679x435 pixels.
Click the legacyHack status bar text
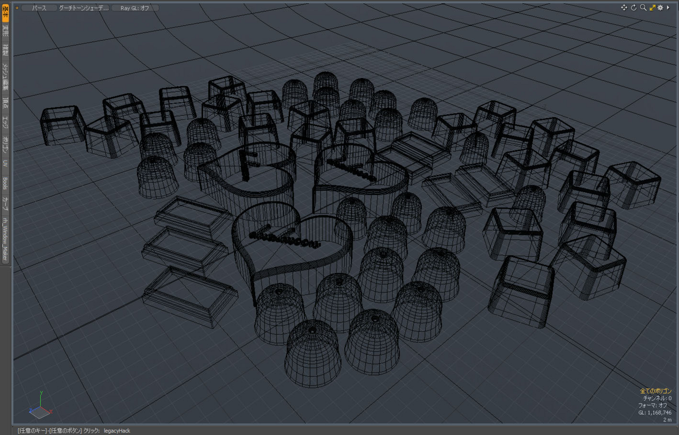117,431
